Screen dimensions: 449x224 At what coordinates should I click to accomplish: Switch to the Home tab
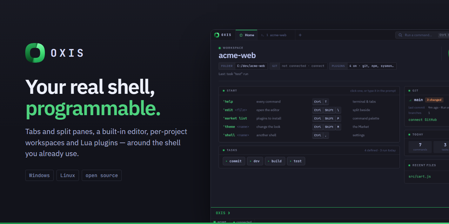(x=246, y=35)
